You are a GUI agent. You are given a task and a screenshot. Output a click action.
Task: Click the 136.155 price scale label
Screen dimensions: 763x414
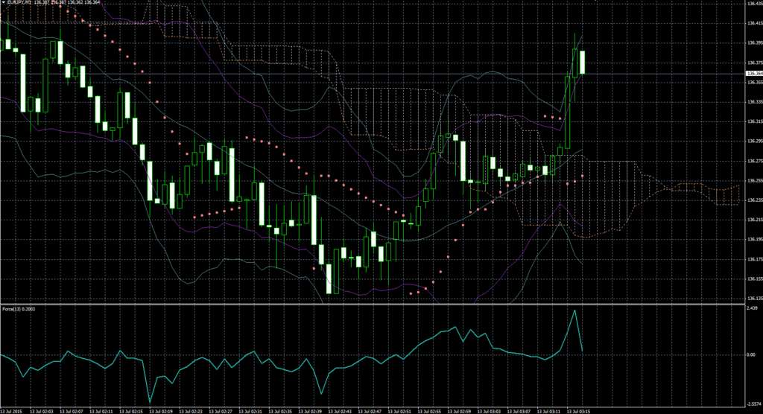pos(754,278)
